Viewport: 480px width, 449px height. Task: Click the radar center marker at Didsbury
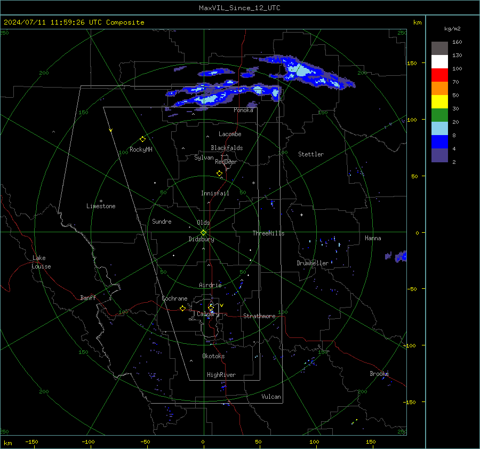[x=204, y=233]
